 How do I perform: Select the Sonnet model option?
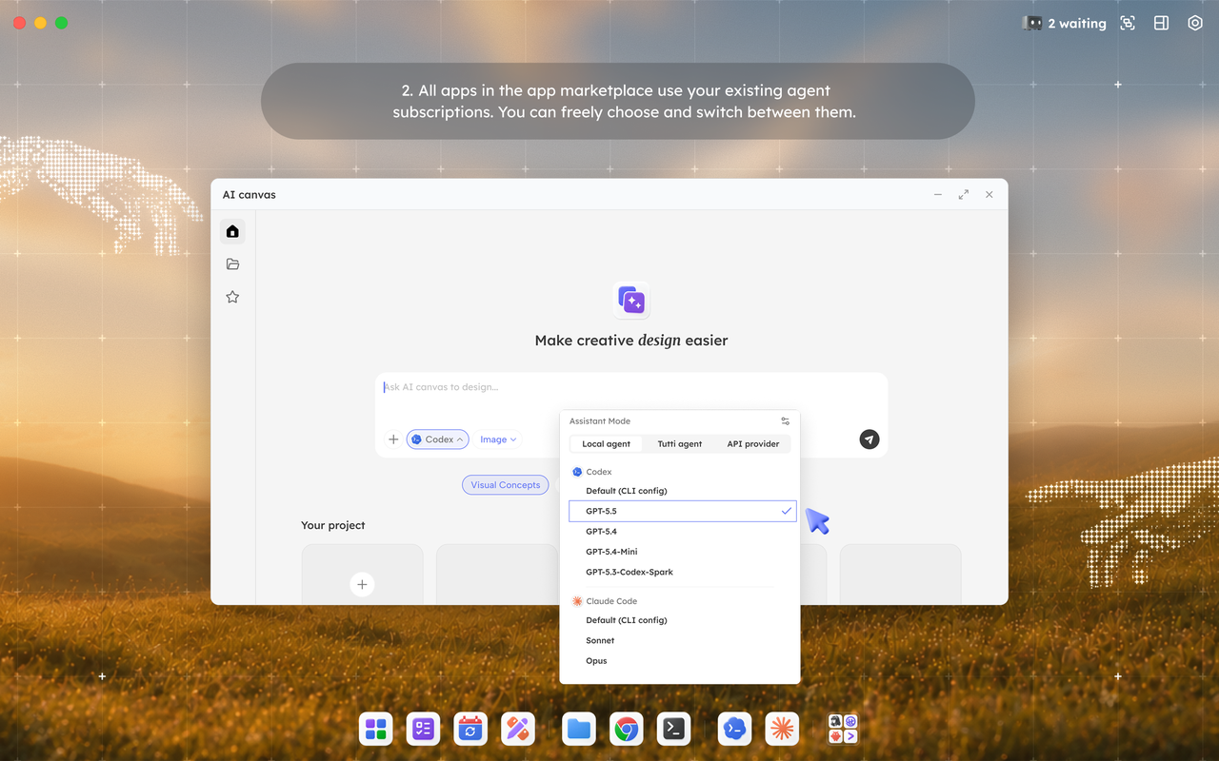pos(683,640)
